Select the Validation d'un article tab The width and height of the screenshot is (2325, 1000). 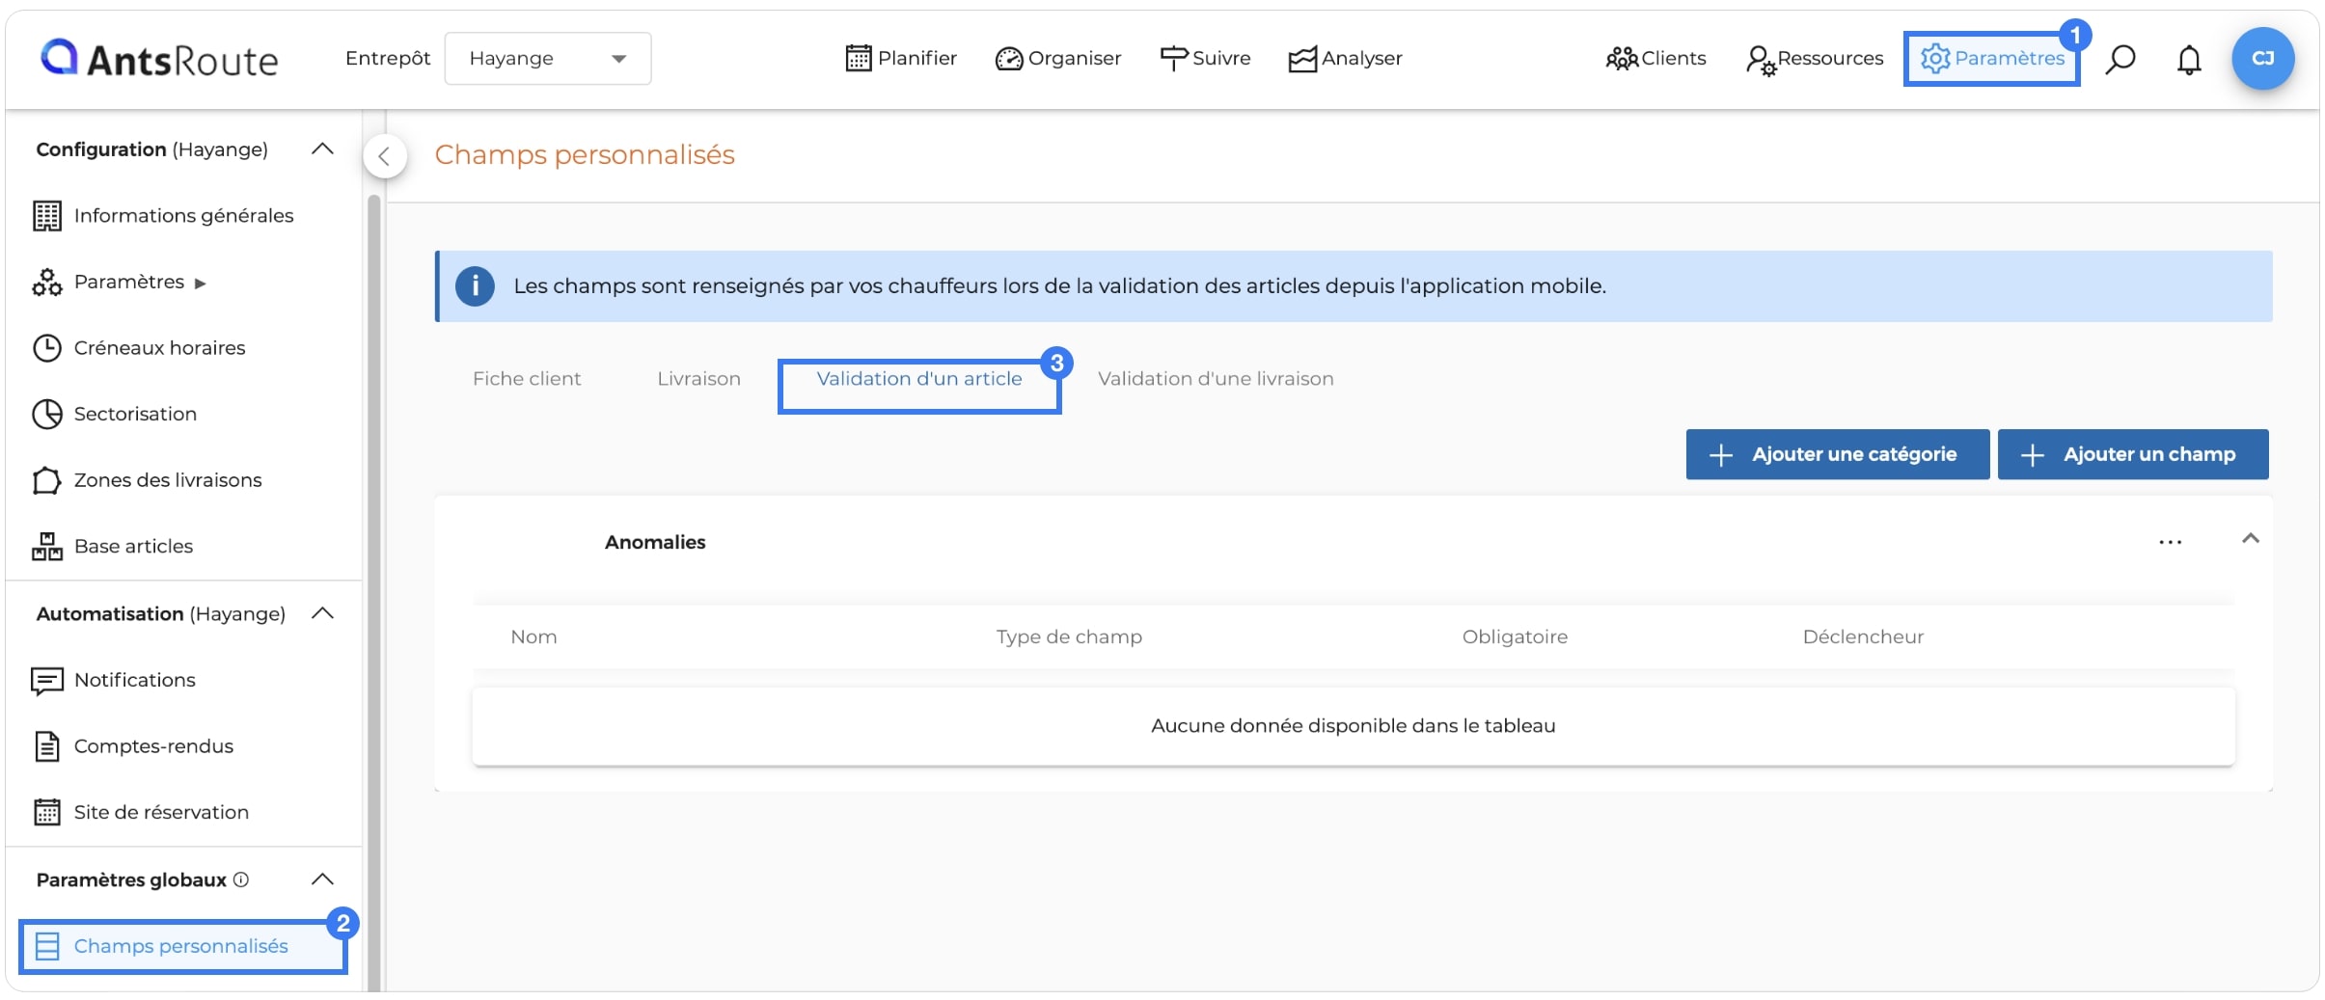[919, 379]
